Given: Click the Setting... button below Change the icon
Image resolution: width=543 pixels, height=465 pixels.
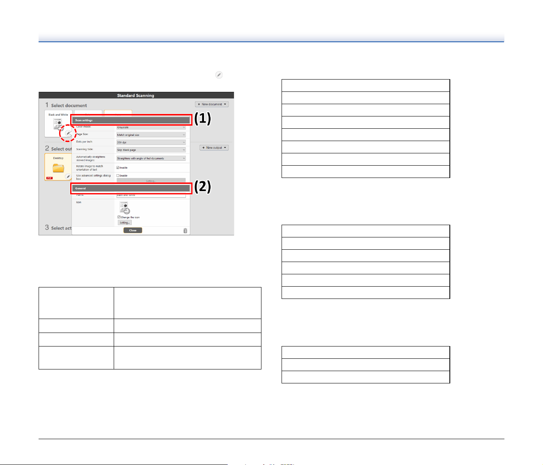Looking at the screenshot, I should 125,223.
